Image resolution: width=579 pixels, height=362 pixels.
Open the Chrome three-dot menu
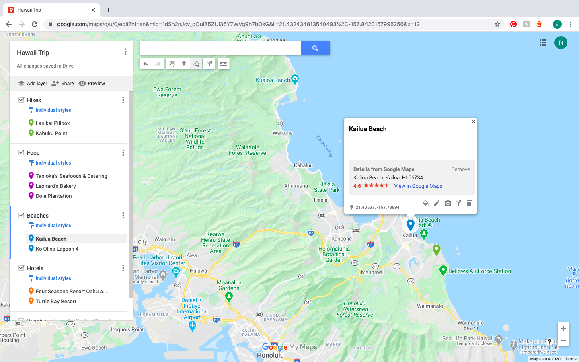click(x=570, y=24)
